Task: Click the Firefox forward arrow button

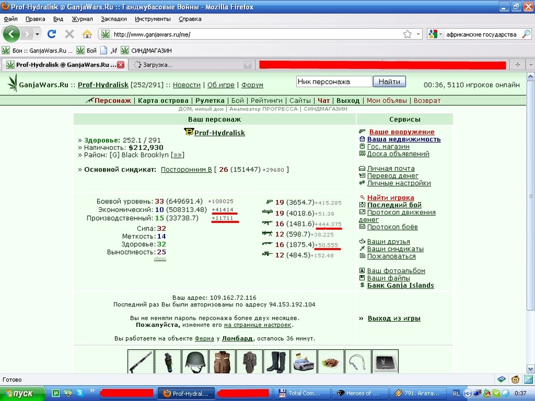Action: pos(26,34)
